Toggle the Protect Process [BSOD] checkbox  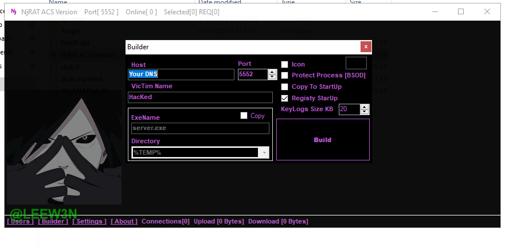[x=284, y=75]
